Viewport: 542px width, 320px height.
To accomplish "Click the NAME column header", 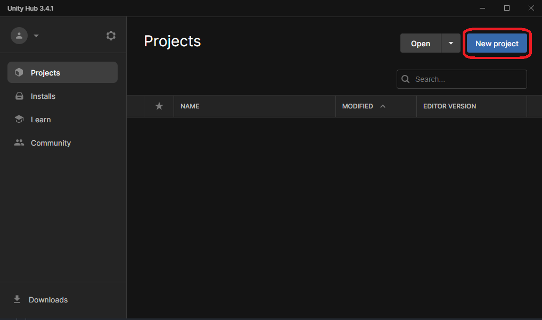I will coord(190,106).
